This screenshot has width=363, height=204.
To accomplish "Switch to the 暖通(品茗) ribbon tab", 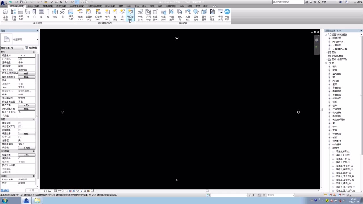I will [48, 6].
